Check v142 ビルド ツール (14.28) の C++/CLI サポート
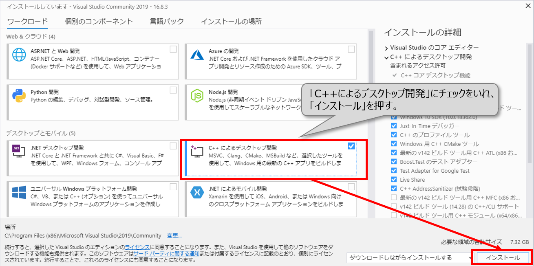Image resolution: width=534 pixels, height=266 pixels. tap(394, 207)
